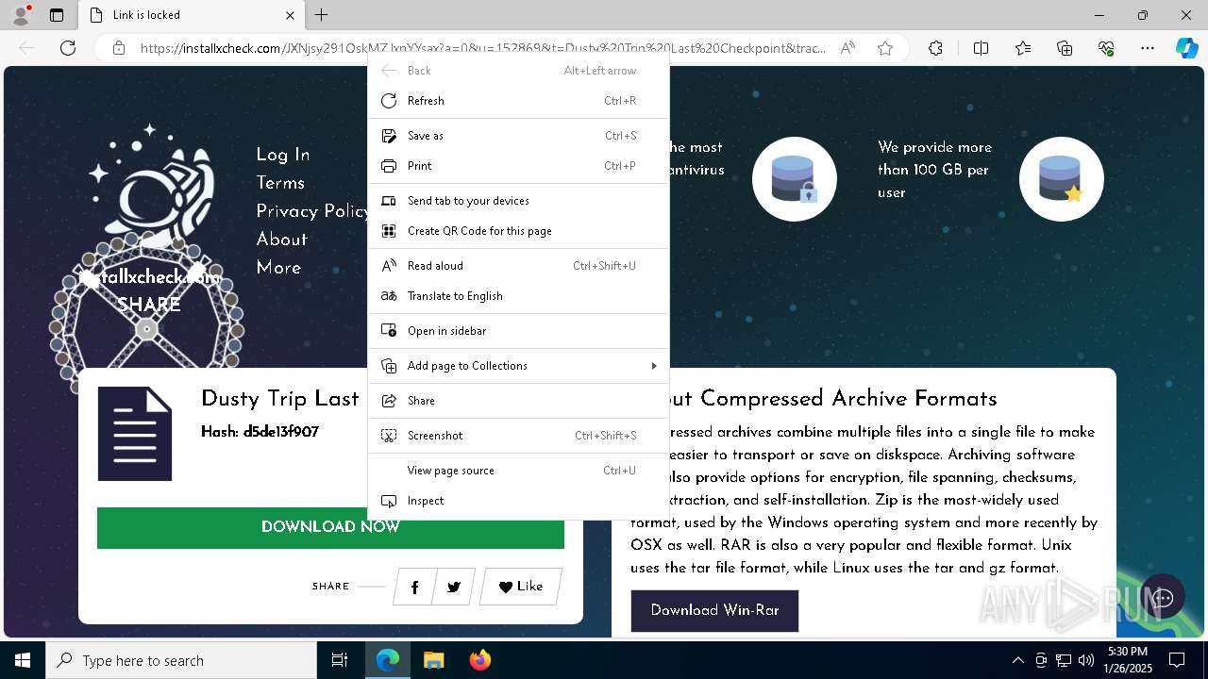Open the Windows Start menu

click(x=23, y=660)
